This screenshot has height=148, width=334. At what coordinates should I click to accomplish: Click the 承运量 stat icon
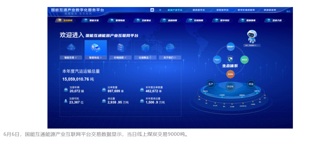click(x=104, y=101)
